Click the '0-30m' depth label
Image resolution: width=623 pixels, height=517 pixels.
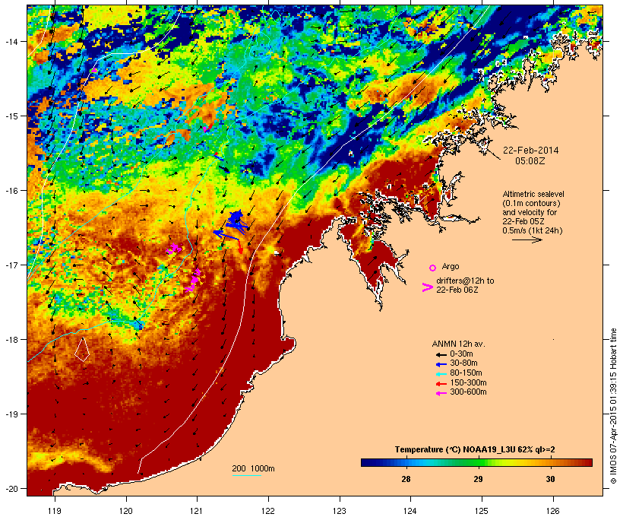click(461, 354)
